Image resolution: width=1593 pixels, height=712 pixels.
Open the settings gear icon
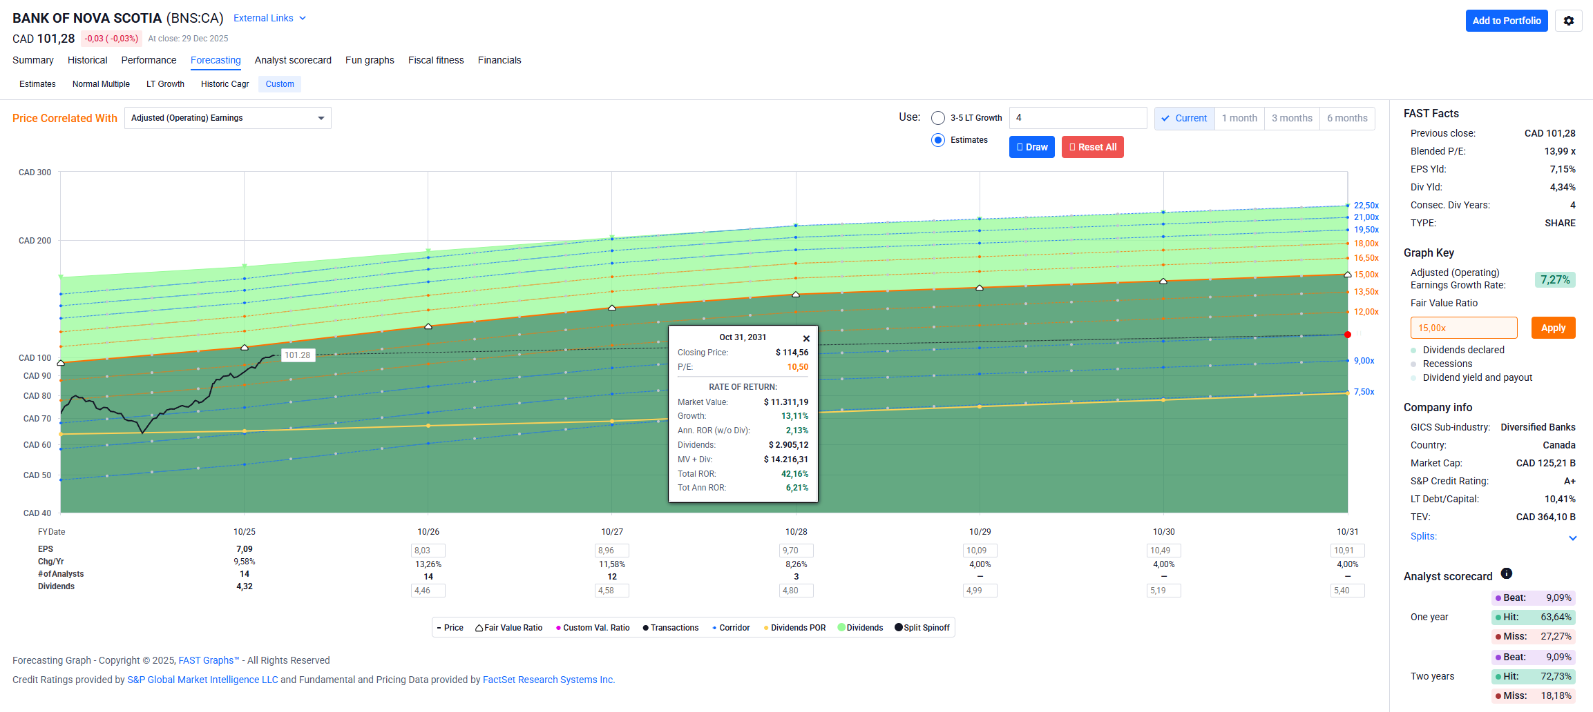pyautogui.click(x=1568, y=21)
